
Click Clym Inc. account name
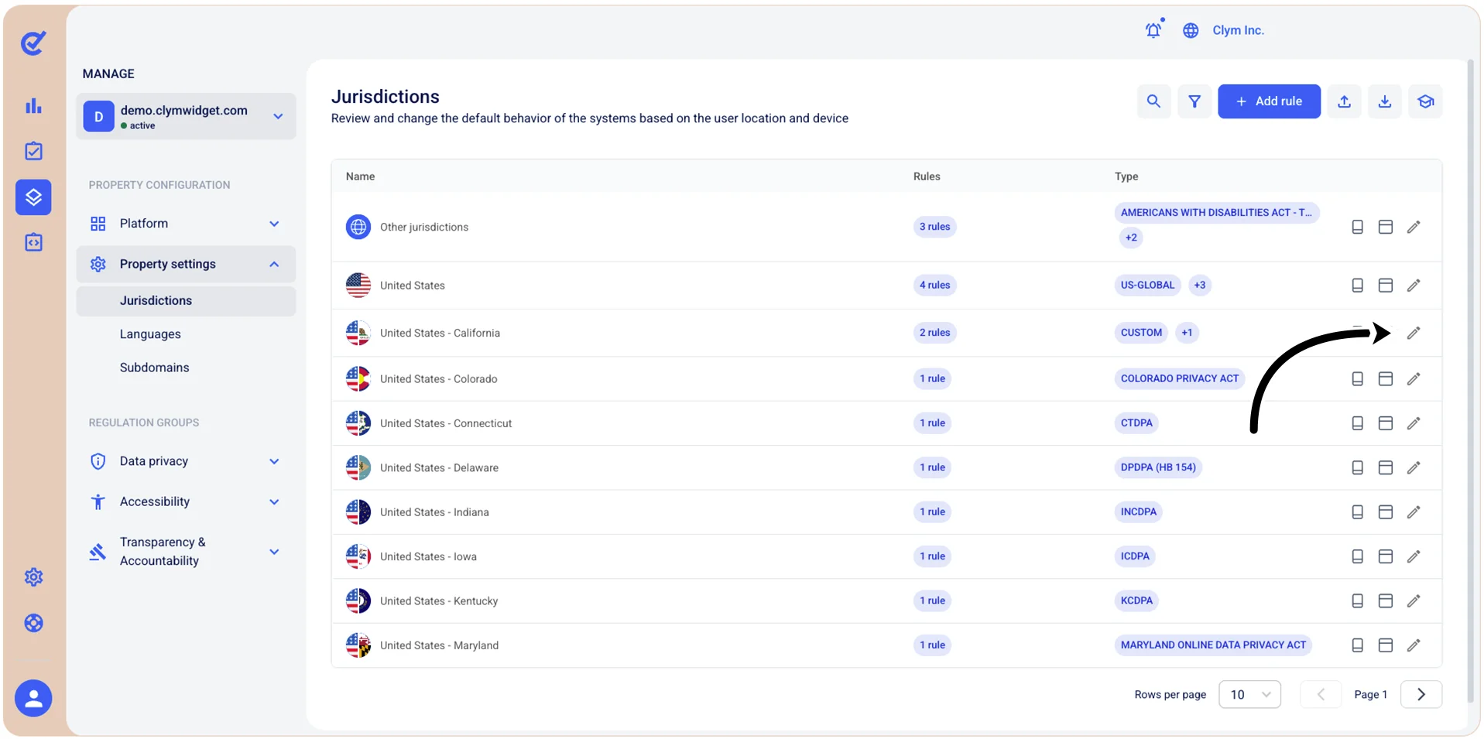[1238, 30]
